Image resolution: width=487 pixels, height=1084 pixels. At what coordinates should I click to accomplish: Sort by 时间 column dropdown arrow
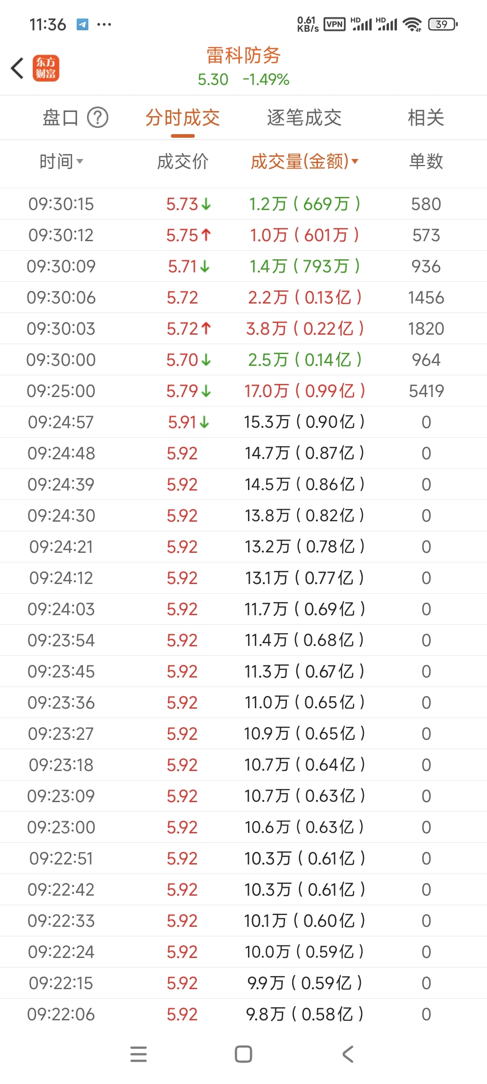click(80, 161)
